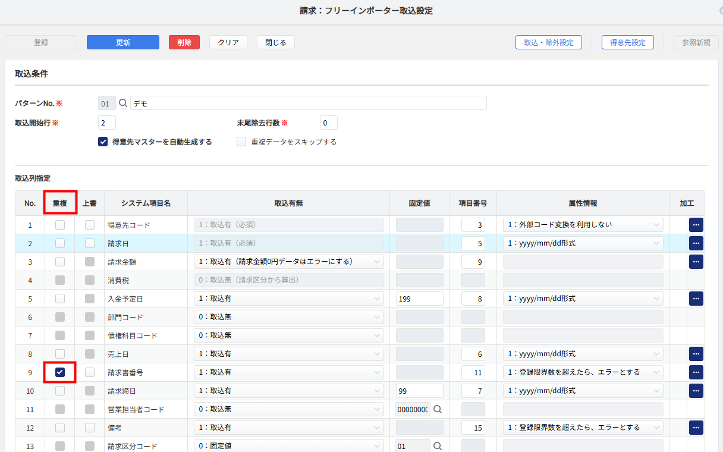The height and width of the screenshot is (452, 723).
Task: Expand 取込有無 dropdown for 部門コード row
Action: pyautogui.click(x=289, y=317)
